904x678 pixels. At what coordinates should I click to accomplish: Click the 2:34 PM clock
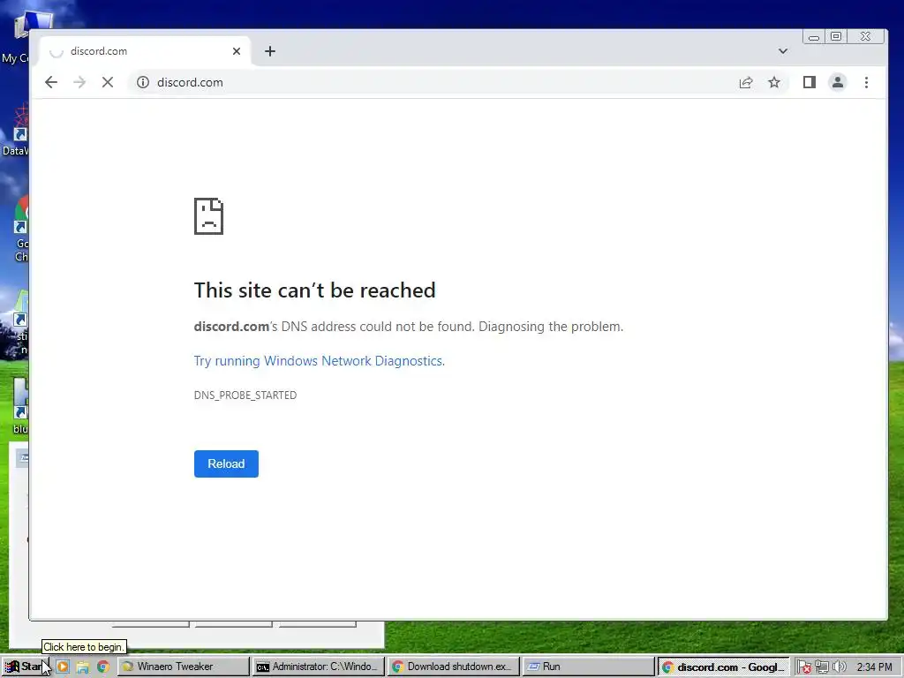[x=875, y=667]
